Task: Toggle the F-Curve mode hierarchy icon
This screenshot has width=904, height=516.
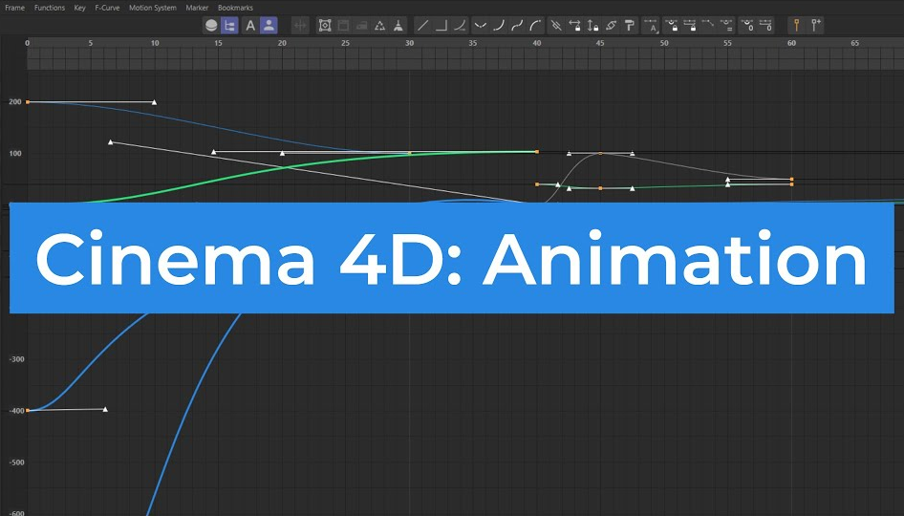Action: [229, 26]
